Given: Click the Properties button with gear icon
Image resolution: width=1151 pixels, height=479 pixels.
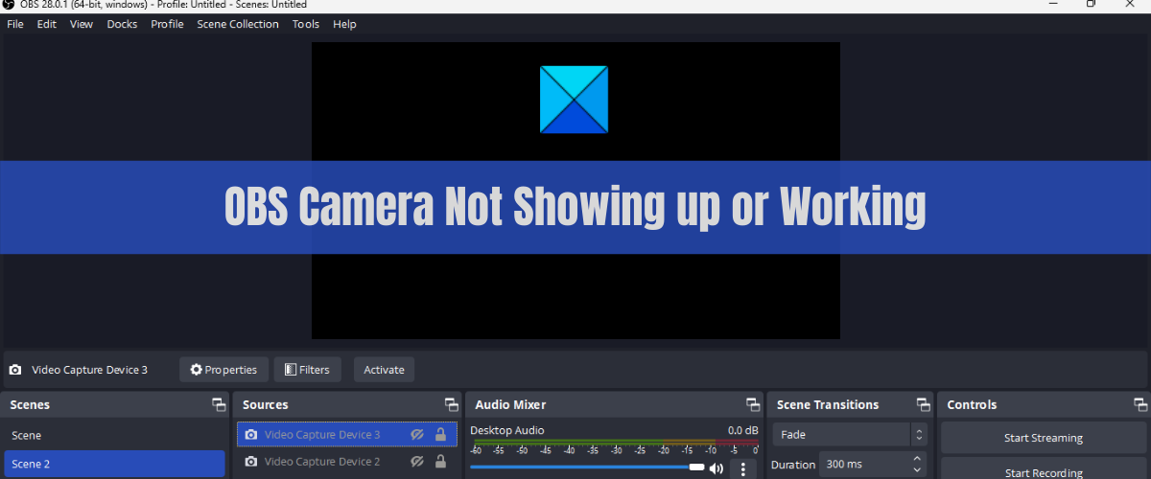Looking at the screenshot, I should tap(223, 370).
